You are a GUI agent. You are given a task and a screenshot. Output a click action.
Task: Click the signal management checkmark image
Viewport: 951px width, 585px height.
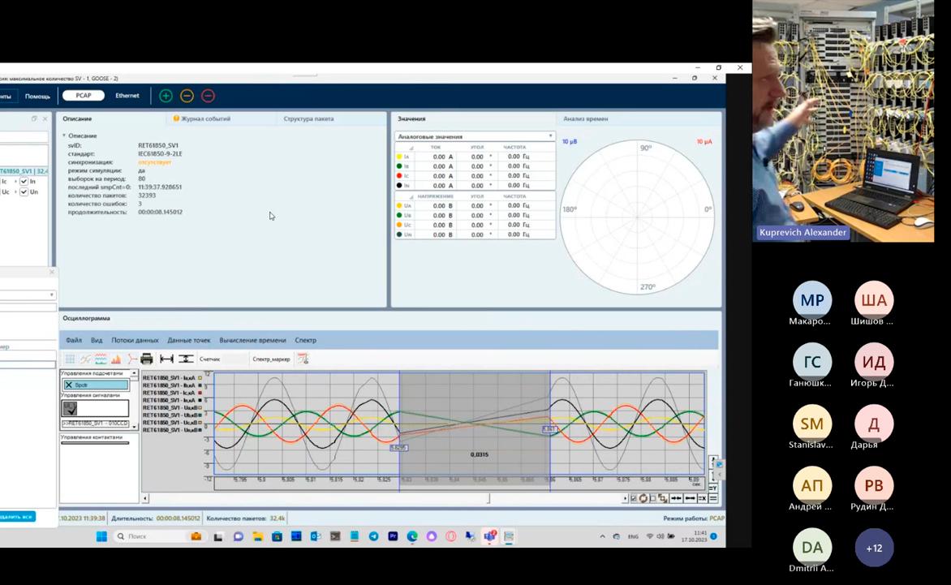(71, 408)
